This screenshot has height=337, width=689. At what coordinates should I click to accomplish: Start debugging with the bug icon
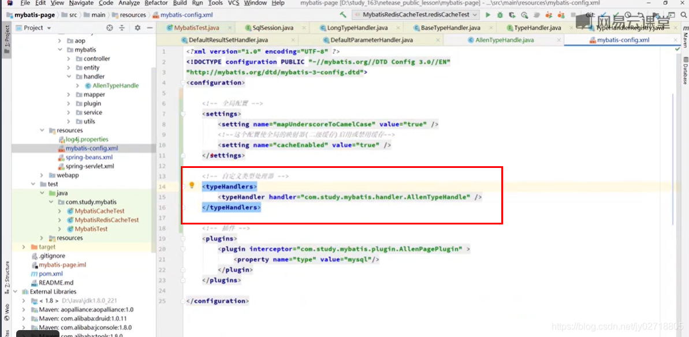coord(500,15)
